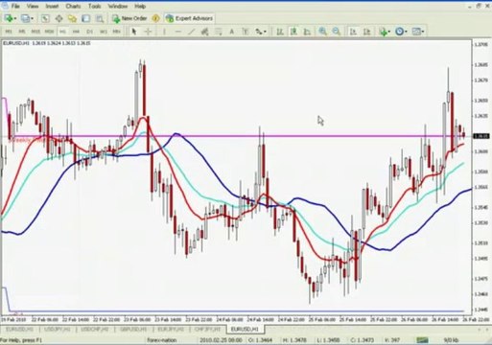The height and width of the screenshot is (345, 492).
Task: Click the forex-nation profile in status bar
Action: point(162,340)
